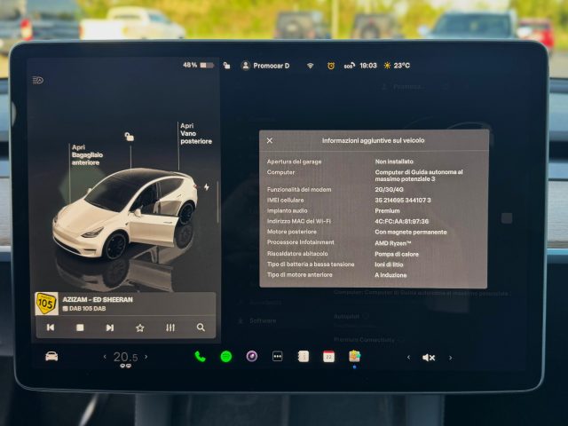This screenshot has width=568, height=426.
Task: Open the Phone app
Action: [200, 357]
